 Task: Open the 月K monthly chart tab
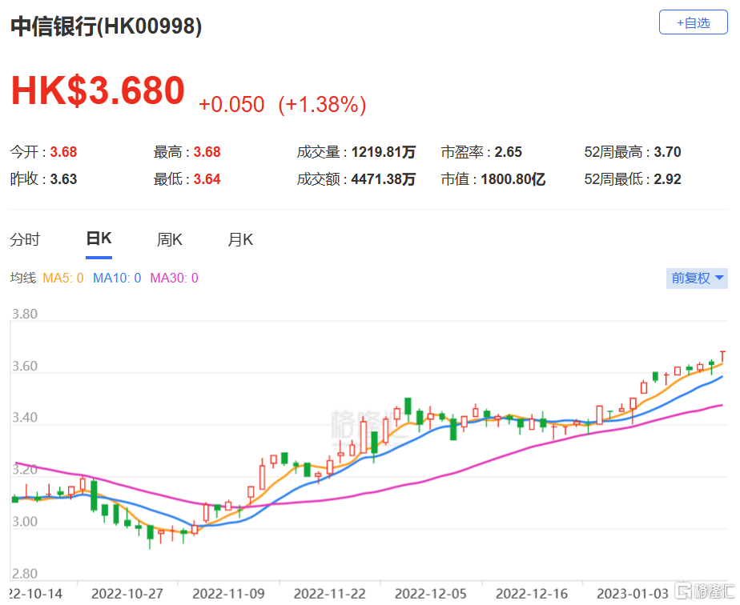point(240,239)
